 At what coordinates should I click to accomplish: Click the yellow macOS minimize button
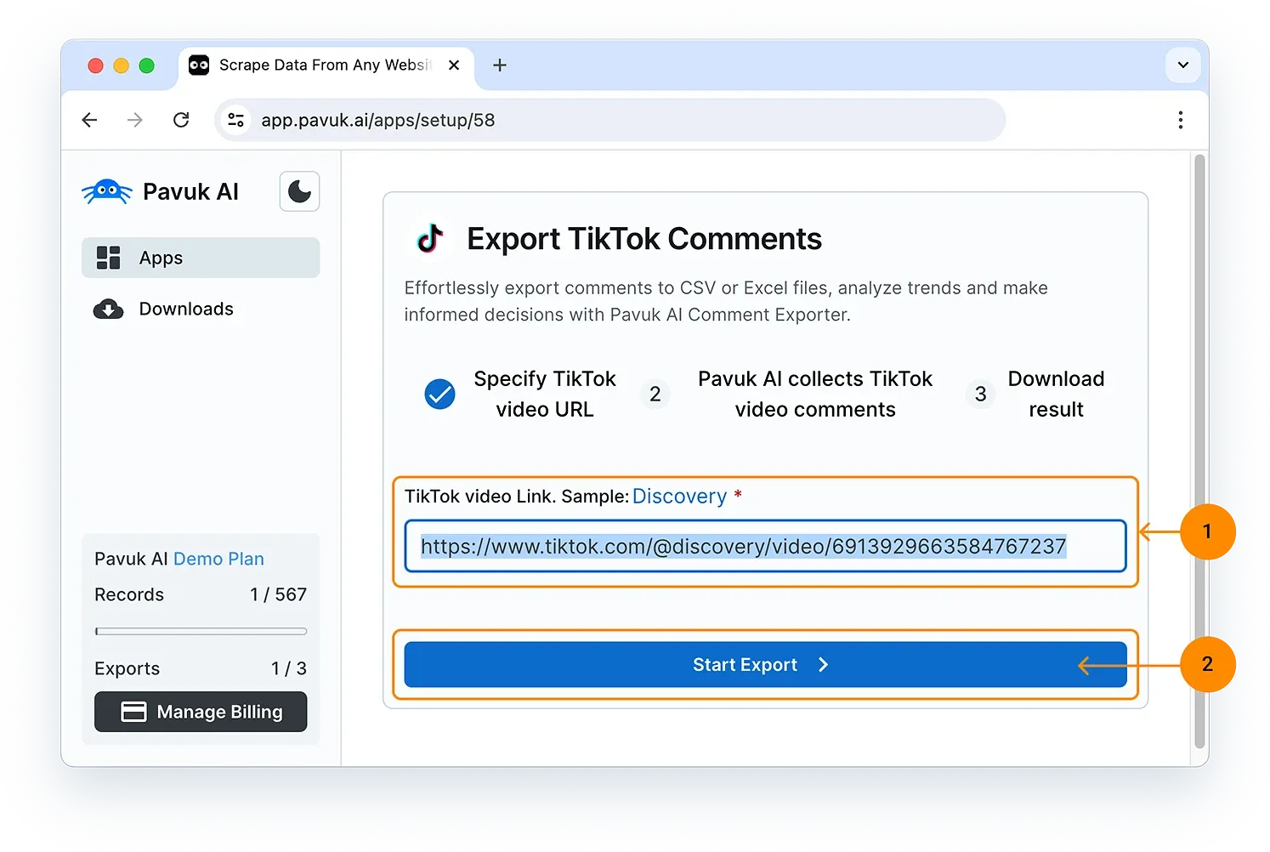point(121,65)
